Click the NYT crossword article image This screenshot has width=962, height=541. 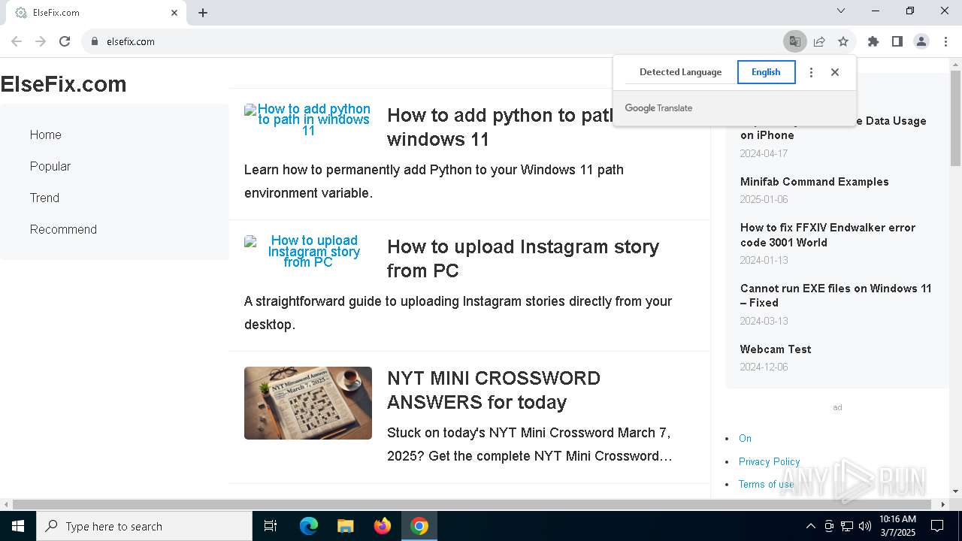(x=308, y=403)
